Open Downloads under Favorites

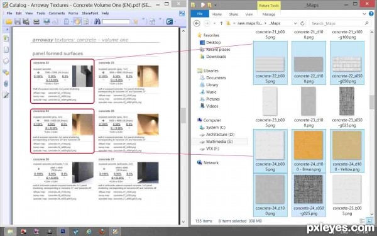[x=216, y=57]
